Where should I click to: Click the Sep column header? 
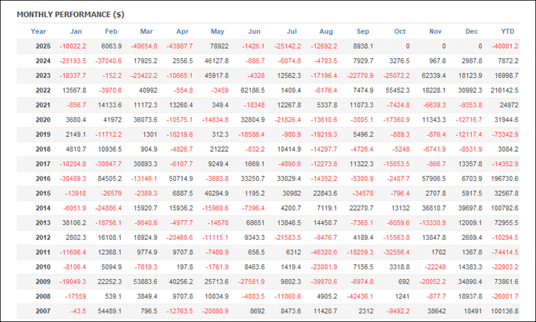point(363,32)
